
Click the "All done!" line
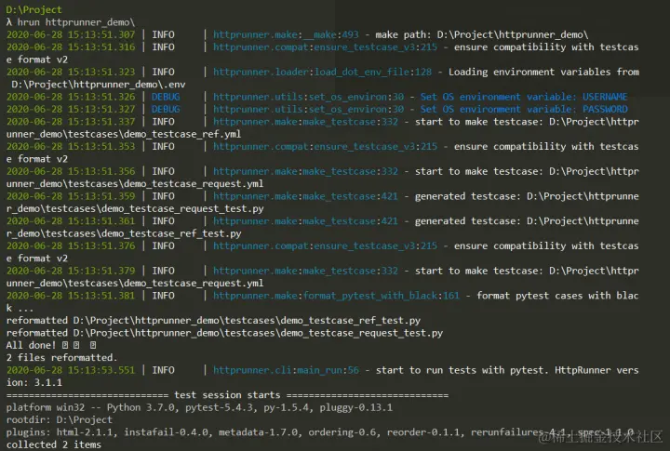pyautogui.click(x=51, y=345)
